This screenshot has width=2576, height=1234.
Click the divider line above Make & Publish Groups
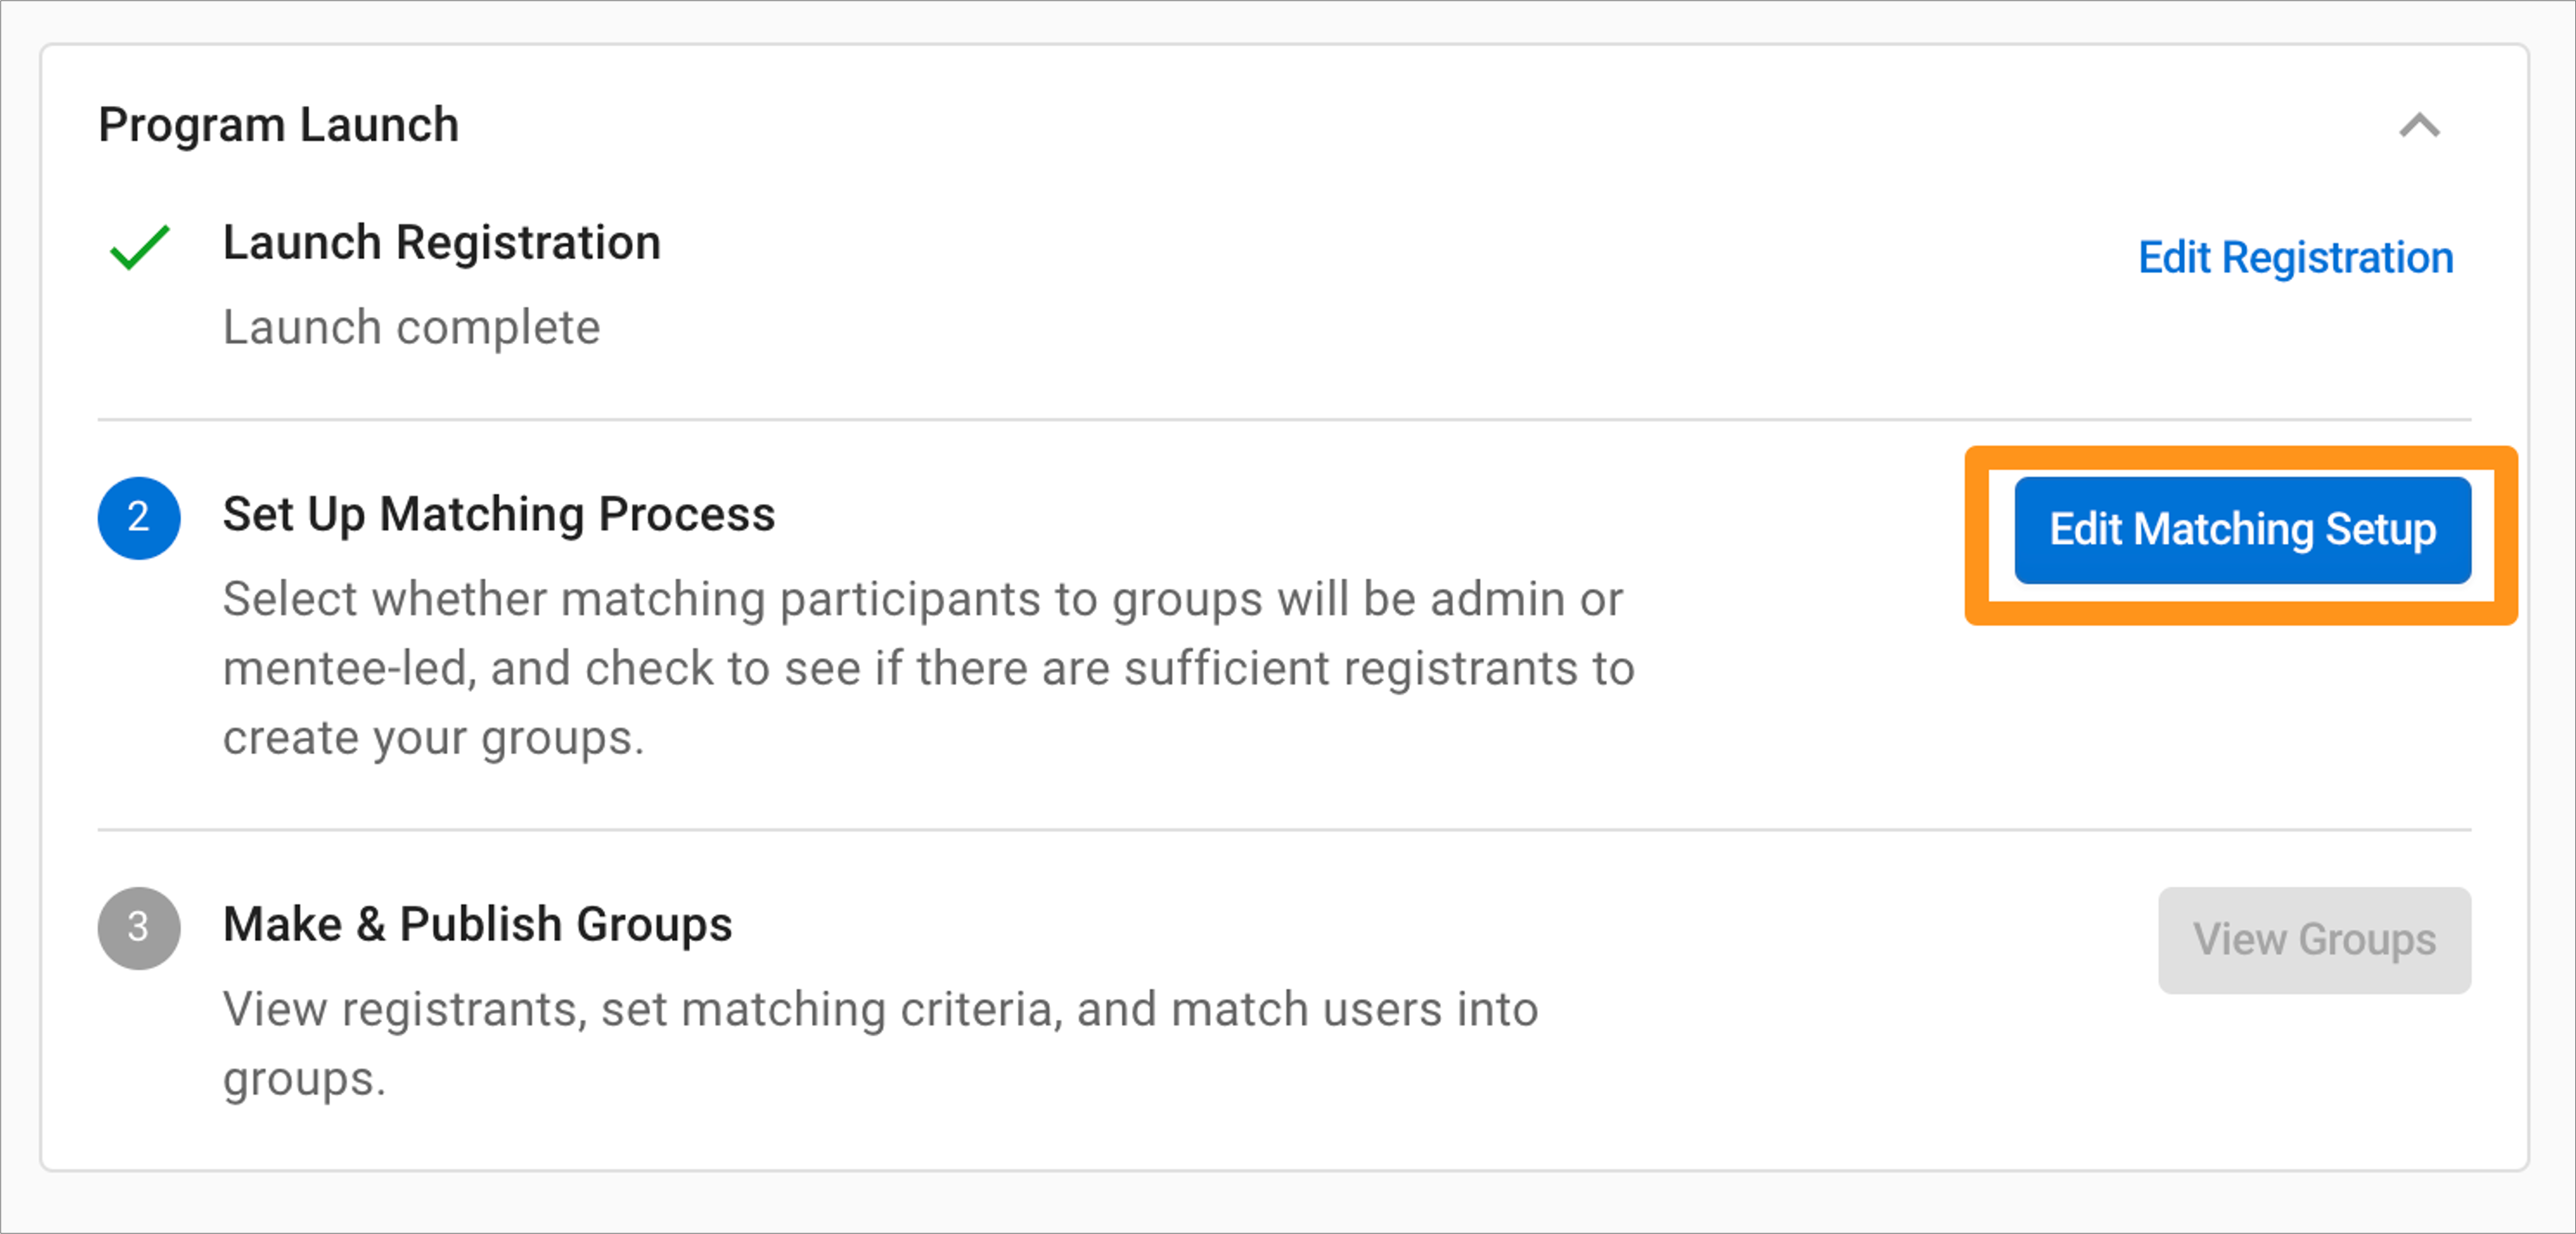tap(1284, 830)
